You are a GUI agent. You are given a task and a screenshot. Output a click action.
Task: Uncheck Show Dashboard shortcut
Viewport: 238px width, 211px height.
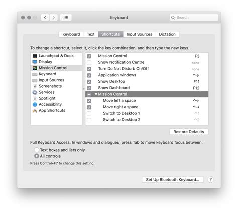pyautogui.click(x=89, y=88)
